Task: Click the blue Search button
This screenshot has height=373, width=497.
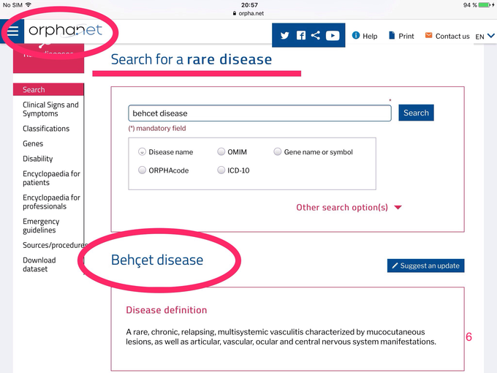Action: tap(416, 113)
